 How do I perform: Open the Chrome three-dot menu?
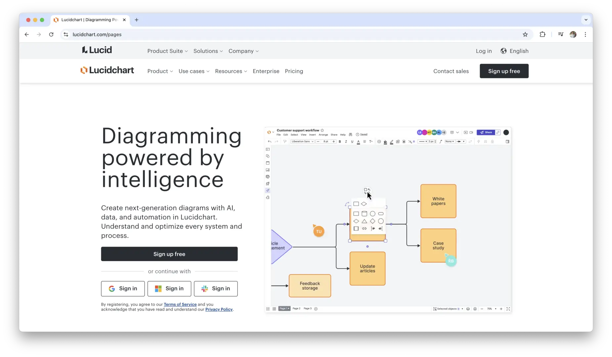(x=585, y=34)
